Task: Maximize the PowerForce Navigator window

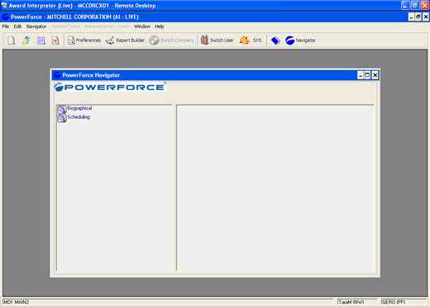Action: point(367,75)
